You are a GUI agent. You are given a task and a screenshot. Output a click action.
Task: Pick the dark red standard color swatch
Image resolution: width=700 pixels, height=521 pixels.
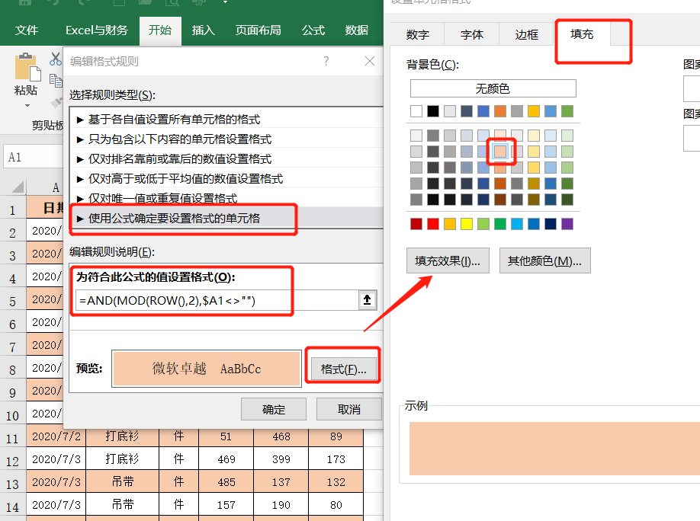pos(416,224)
